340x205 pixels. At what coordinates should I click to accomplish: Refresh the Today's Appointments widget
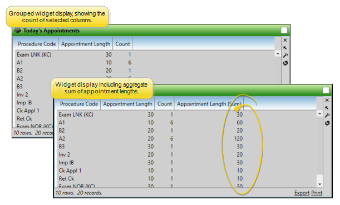point(285,63)
